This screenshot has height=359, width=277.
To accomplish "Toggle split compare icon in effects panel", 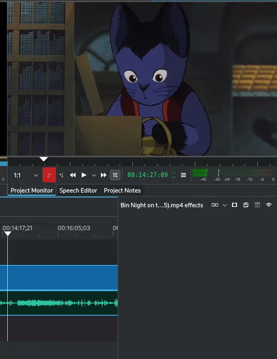I will point(257,205).
